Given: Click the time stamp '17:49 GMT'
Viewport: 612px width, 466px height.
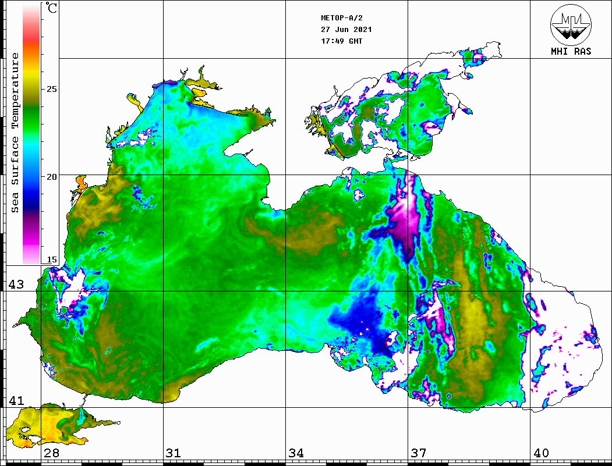Looking at the screenshot, I should click(x=342, y=41).
